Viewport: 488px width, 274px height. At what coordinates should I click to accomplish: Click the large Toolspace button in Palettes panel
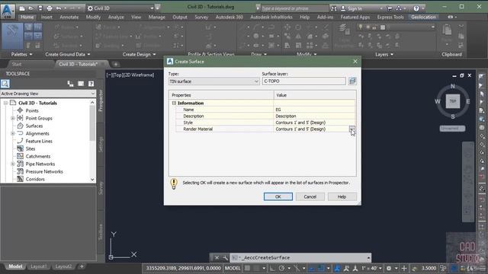click(12, 36)
